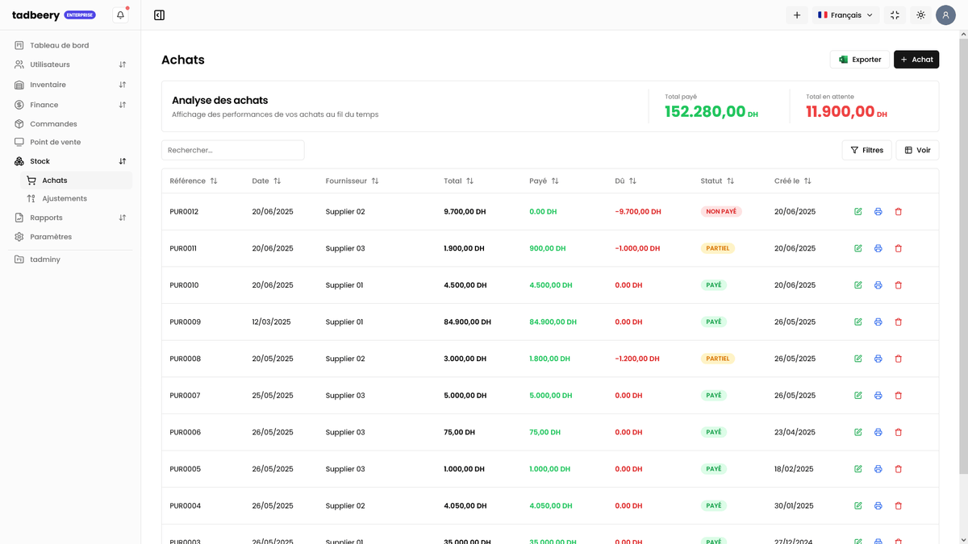Open the notifications bell
Viewport: 968px width, 544px height.
tap(120, 15)
